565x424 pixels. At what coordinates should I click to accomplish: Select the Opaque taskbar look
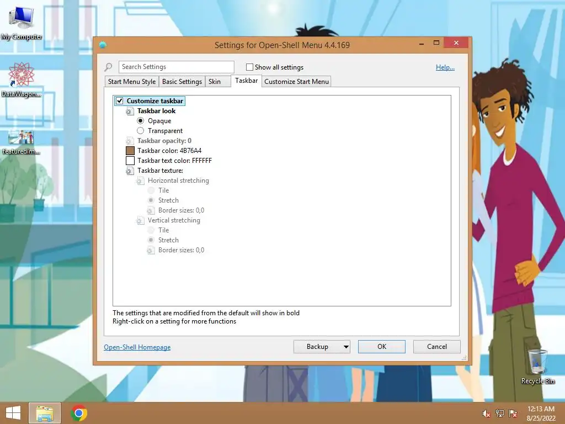141,121
